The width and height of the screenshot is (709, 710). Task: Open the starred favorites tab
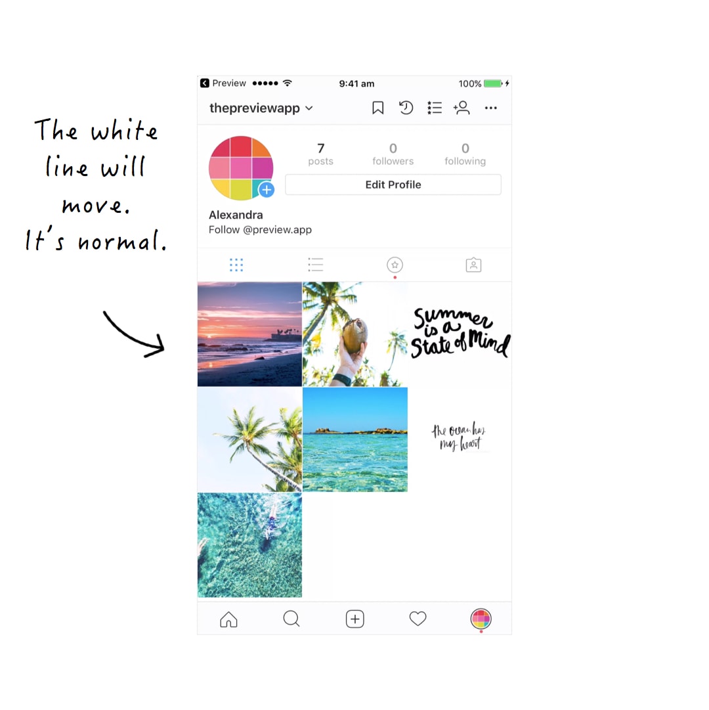[x=395, y=265]
